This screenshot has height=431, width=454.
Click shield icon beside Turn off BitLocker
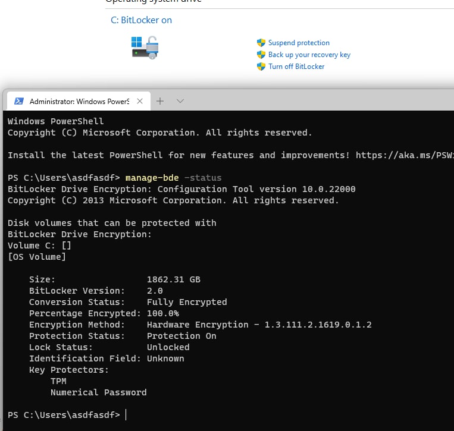pyautogui.click(x=261, y=67)
